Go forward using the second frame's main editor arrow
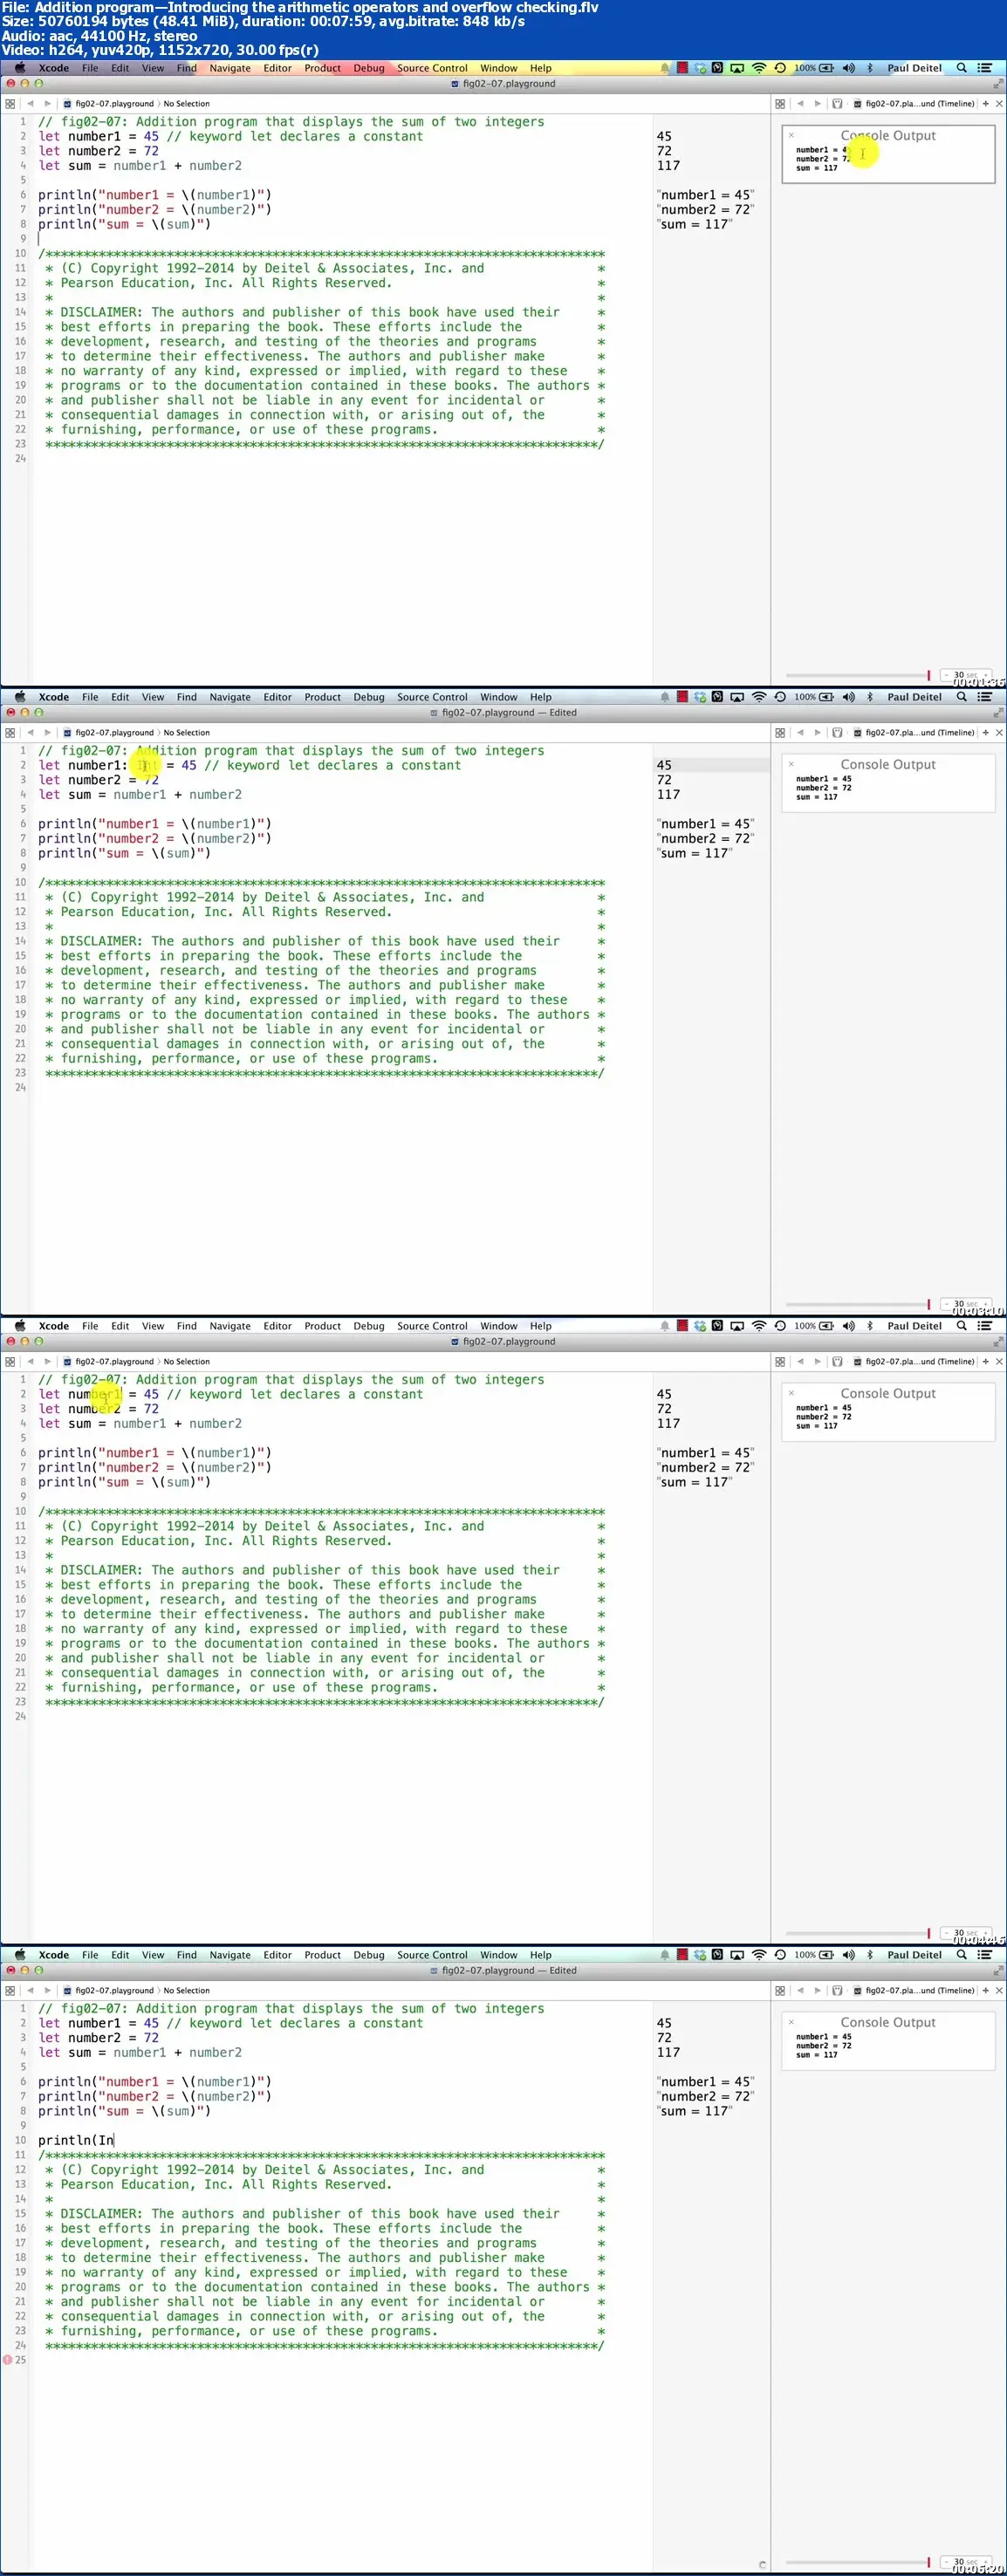Image resolution: width=1007 pixels, height=2576 pixels. (x=47, y=733)
